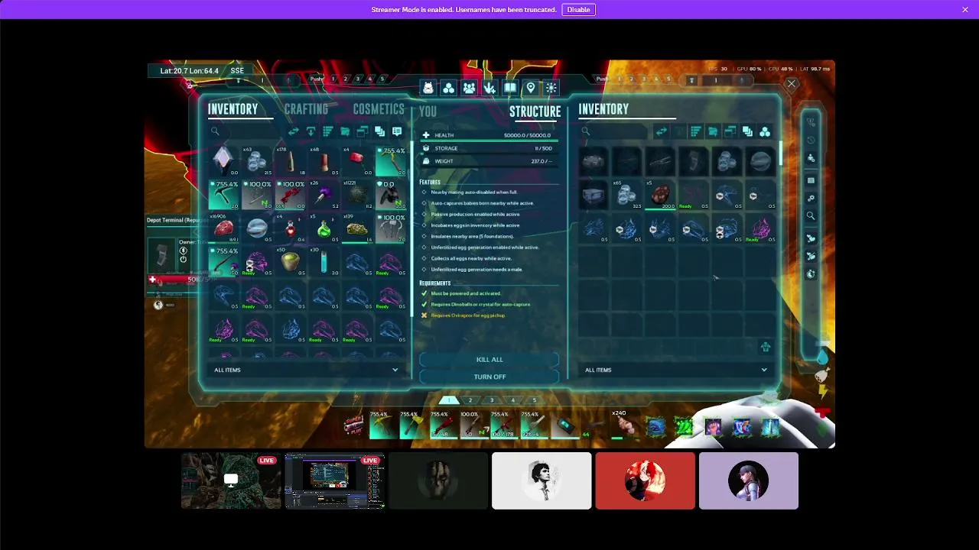This screenshot has height=550, width=979.
Task: Click the gears icon in right sidebar
Action: click(x=811, y=199)
